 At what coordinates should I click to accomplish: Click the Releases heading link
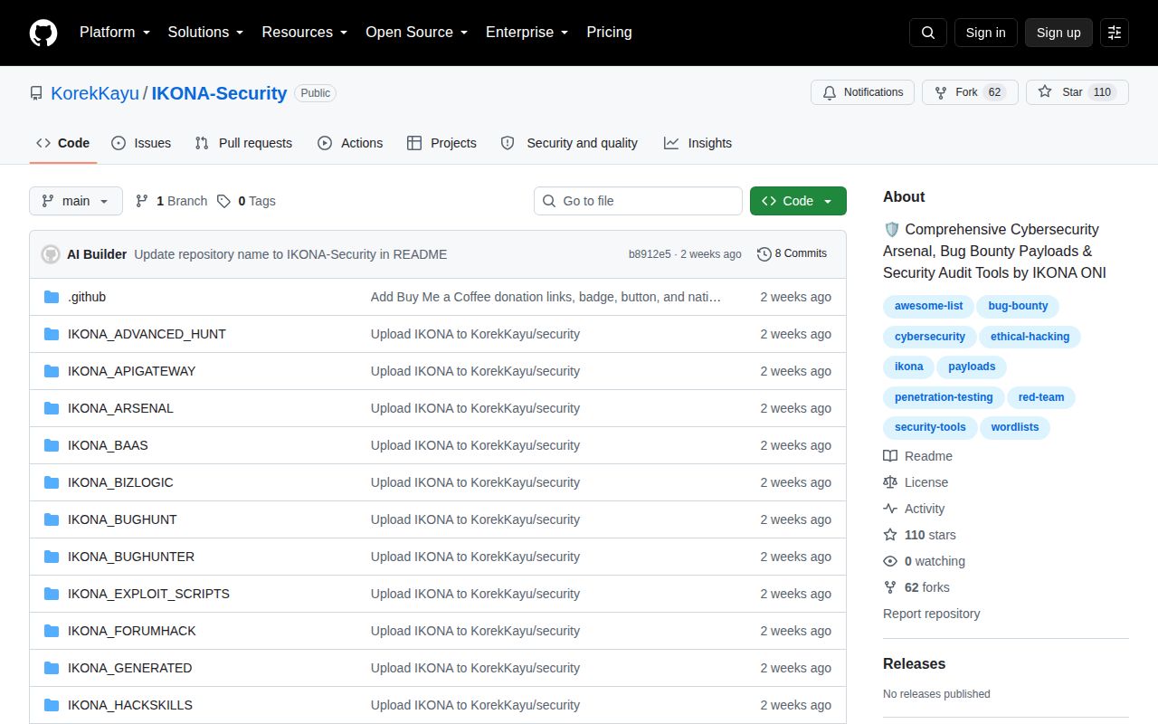[x=914, y=663]
